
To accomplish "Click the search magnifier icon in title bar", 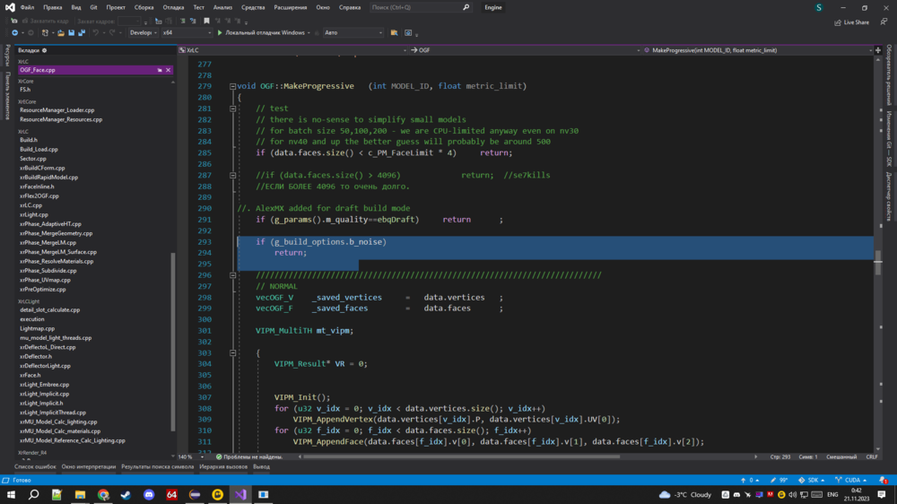I will pyautogui.click(x=466, y=7).
